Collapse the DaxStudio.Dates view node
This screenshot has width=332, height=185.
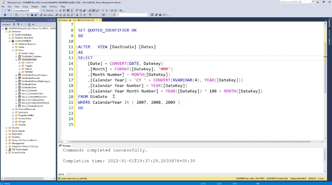16,59
